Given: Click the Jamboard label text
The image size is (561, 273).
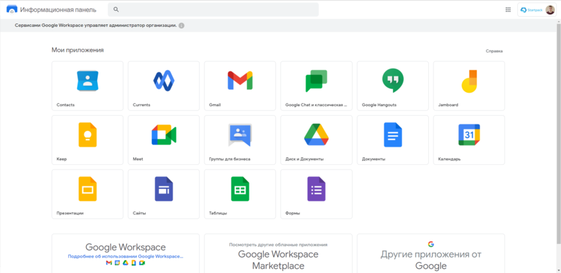Looking at the screenshot, I should point(448,105).
